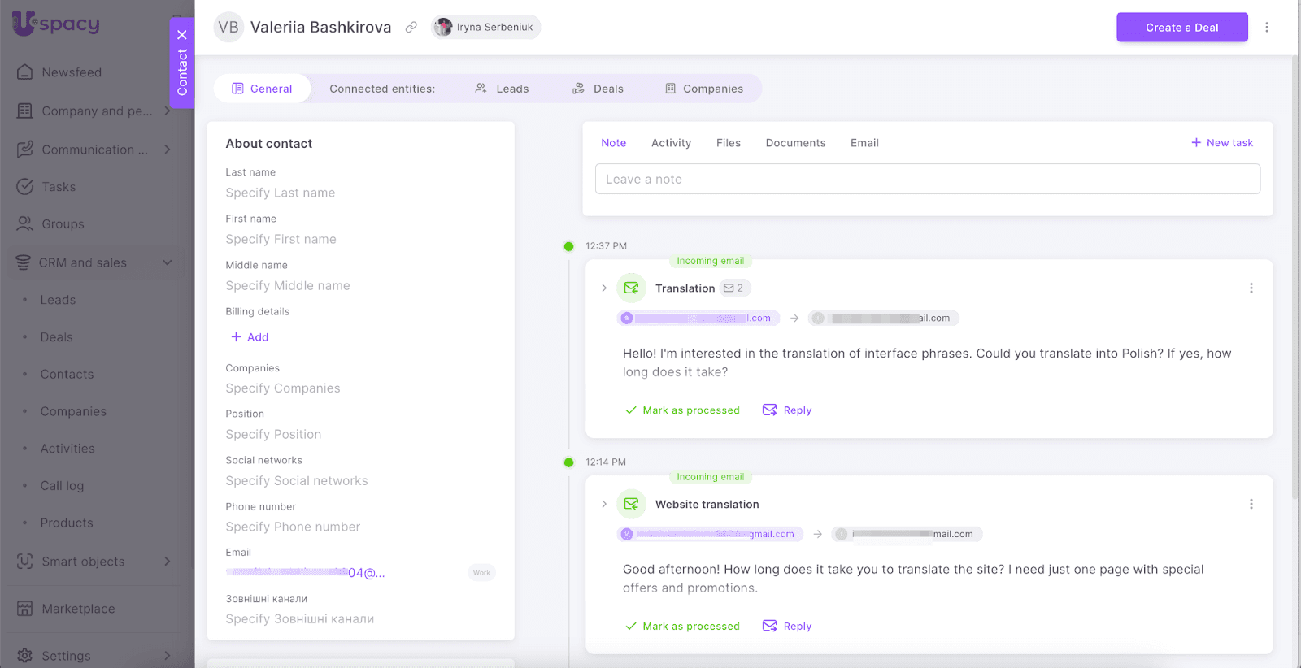The width and height of the screenshot is (1301, 668).
Task: Collapse the CRM and sales section
Action: click(168, 262)
